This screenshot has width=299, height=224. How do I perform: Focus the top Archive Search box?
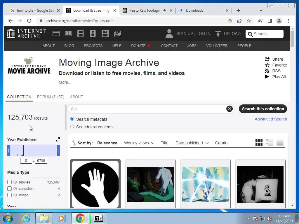265,34
